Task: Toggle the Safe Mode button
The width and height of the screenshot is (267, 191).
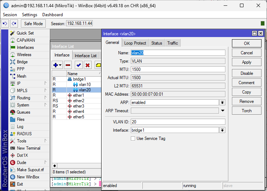Action: point(34,24)
